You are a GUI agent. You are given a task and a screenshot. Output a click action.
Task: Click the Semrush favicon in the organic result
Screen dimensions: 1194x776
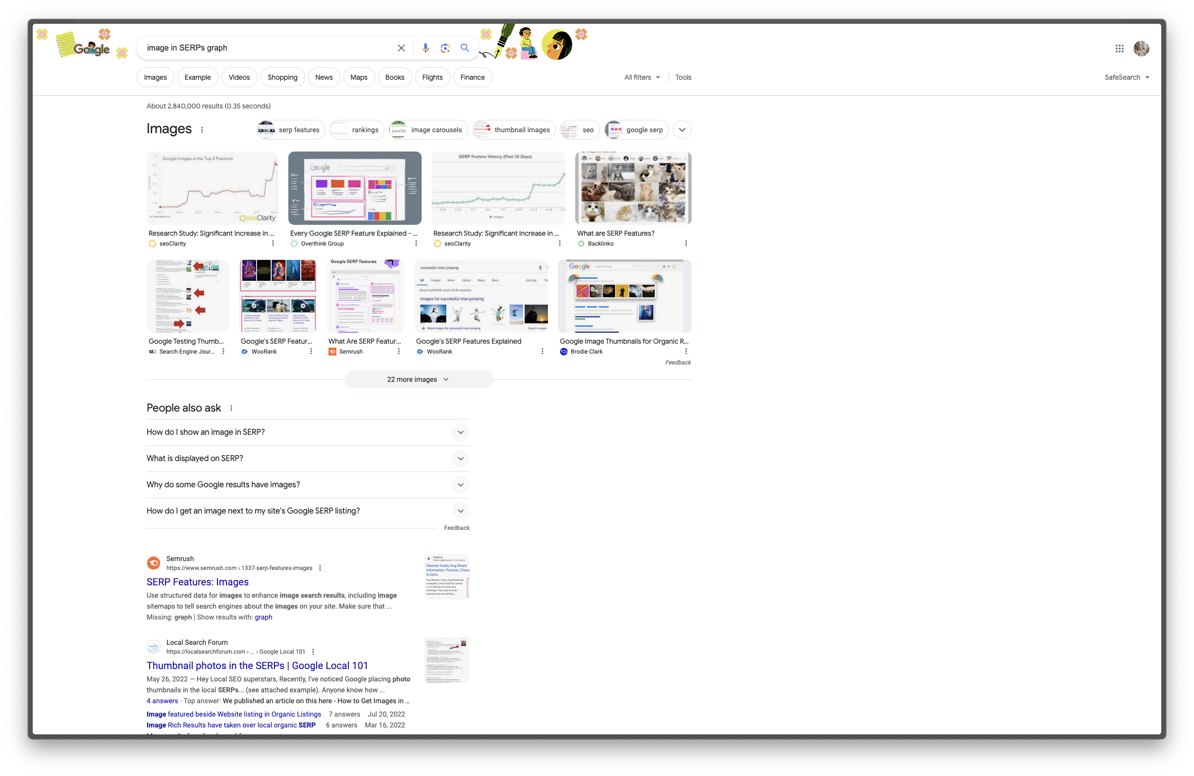(x=154, y=564)
